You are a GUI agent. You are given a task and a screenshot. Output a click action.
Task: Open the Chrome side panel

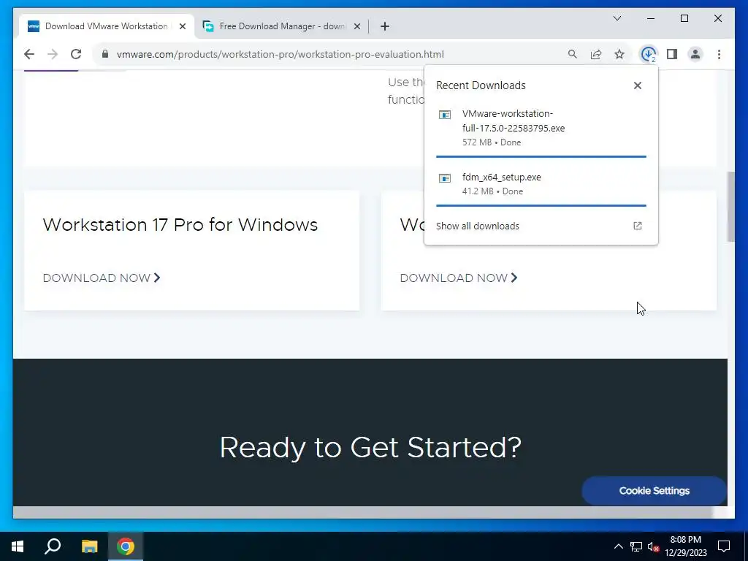(x=672, y=54)
